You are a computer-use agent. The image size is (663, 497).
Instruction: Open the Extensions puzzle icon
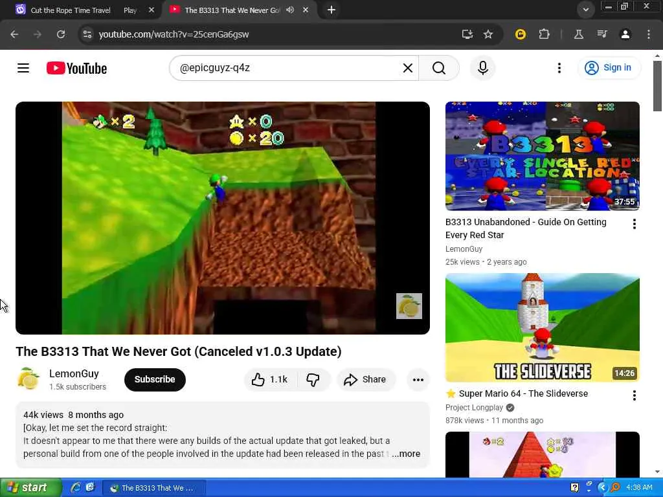pyautogui.click(x=544, y=34)
